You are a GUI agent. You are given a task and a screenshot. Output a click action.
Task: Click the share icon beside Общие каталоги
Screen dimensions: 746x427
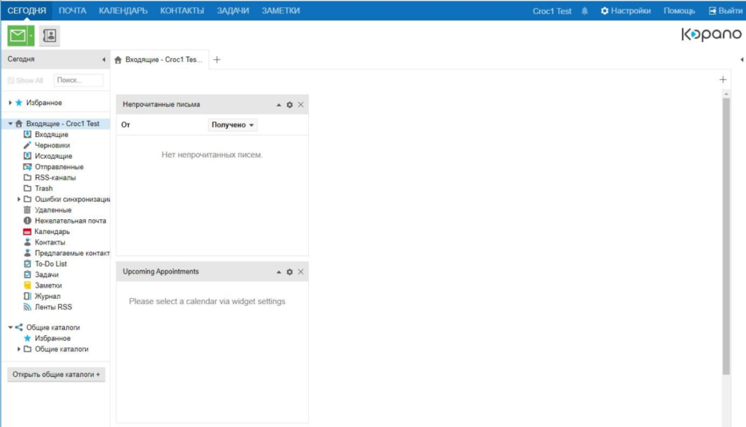point(19,327)
